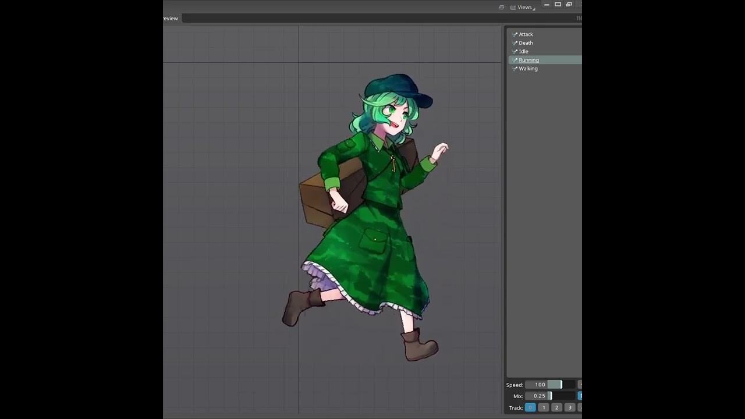The height and width of the screenshot is (419, 745).
Task: Click the button right of the Speed field
Action: (579, 384)
